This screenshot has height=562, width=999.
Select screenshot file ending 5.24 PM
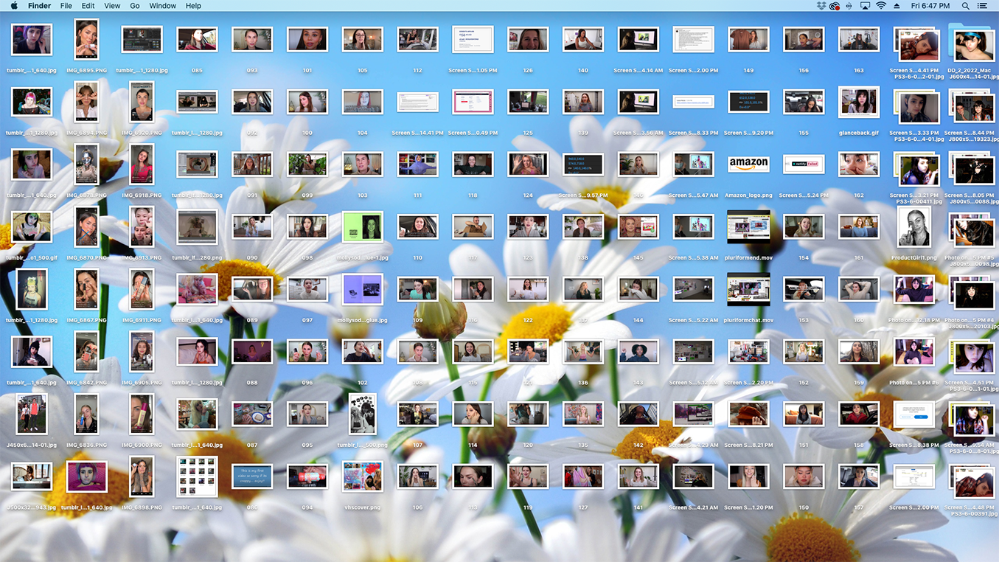pos(804,164)
